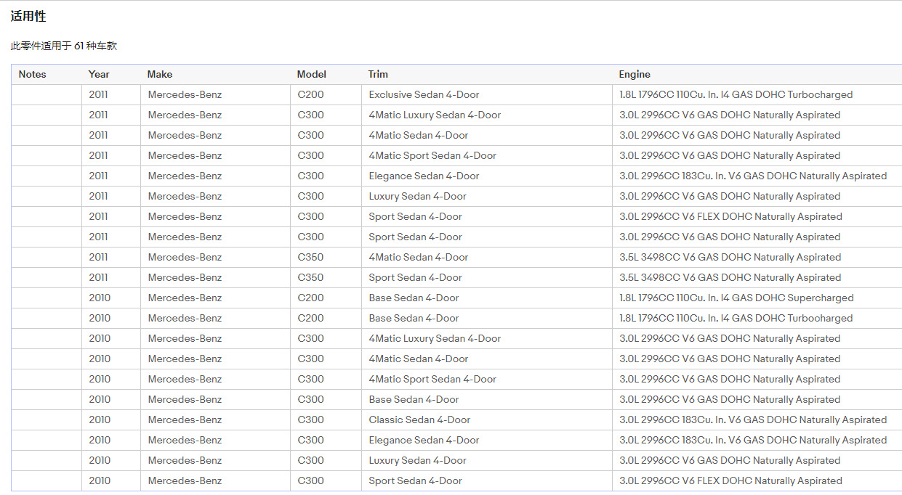Click the V6 GAS engine in the 2011 C300 Sport Sedan row
The height and width of the screenshot is (495, 902).
click(730, 237)
